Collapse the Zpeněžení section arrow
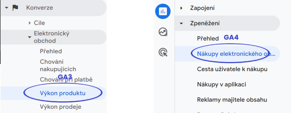293x113 pixels. pos(181,23)
